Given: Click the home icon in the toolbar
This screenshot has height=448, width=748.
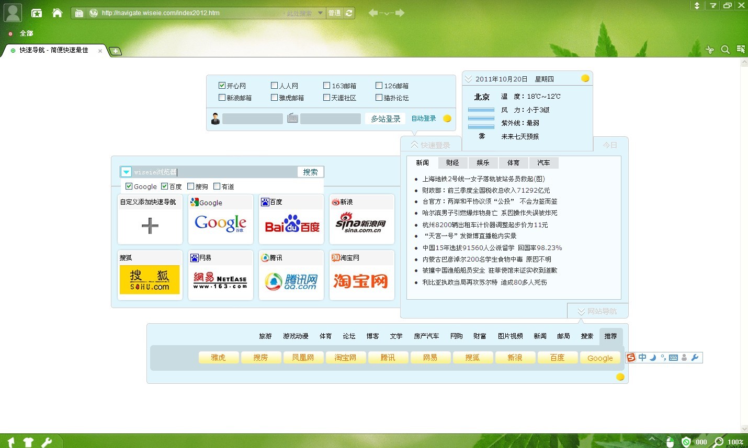Looking at the screenshot, I should point(58,13).
